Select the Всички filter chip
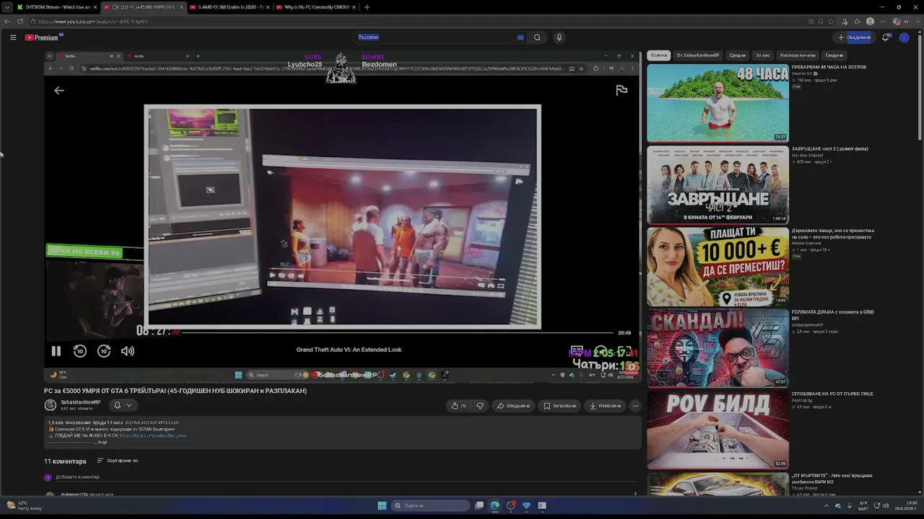The image size is (924, 519). pyautogui.click(x=658, y=56)
